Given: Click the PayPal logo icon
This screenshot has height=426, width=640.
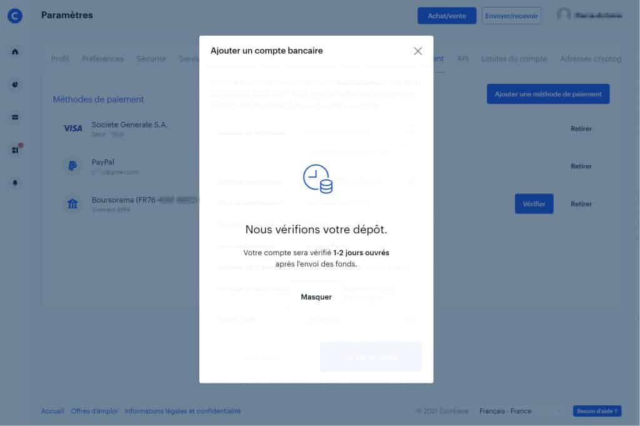Looking at the screenshot, I should [72, 166].
